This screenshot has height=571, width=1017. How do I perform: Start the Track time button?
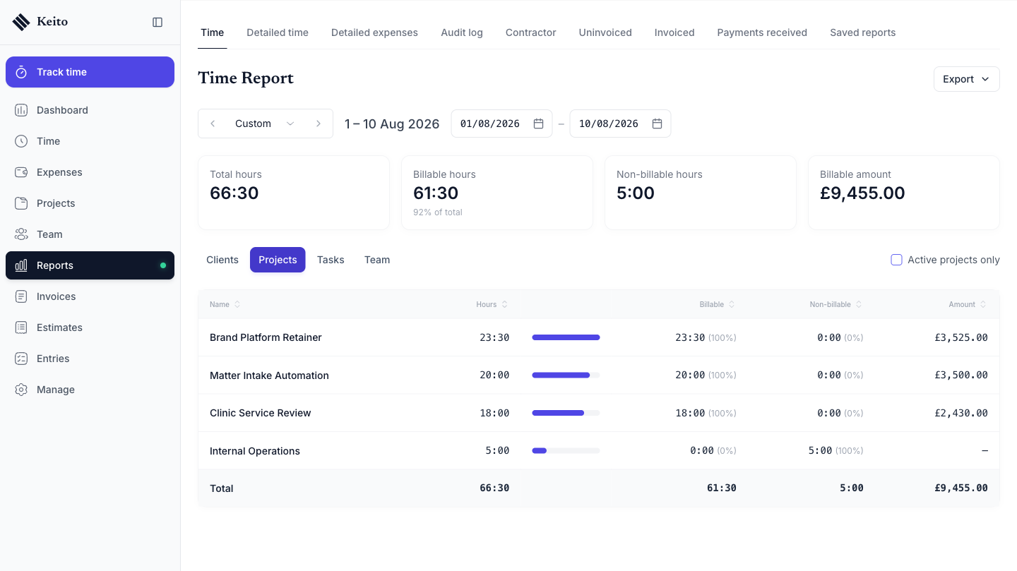click(90, 72)
